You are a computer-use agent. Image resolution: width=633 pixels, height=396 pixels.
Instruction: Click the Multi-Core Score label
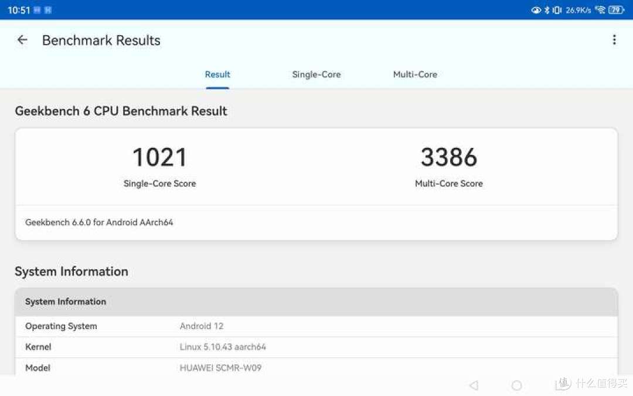pyautogui.click(x=449, y=184)
